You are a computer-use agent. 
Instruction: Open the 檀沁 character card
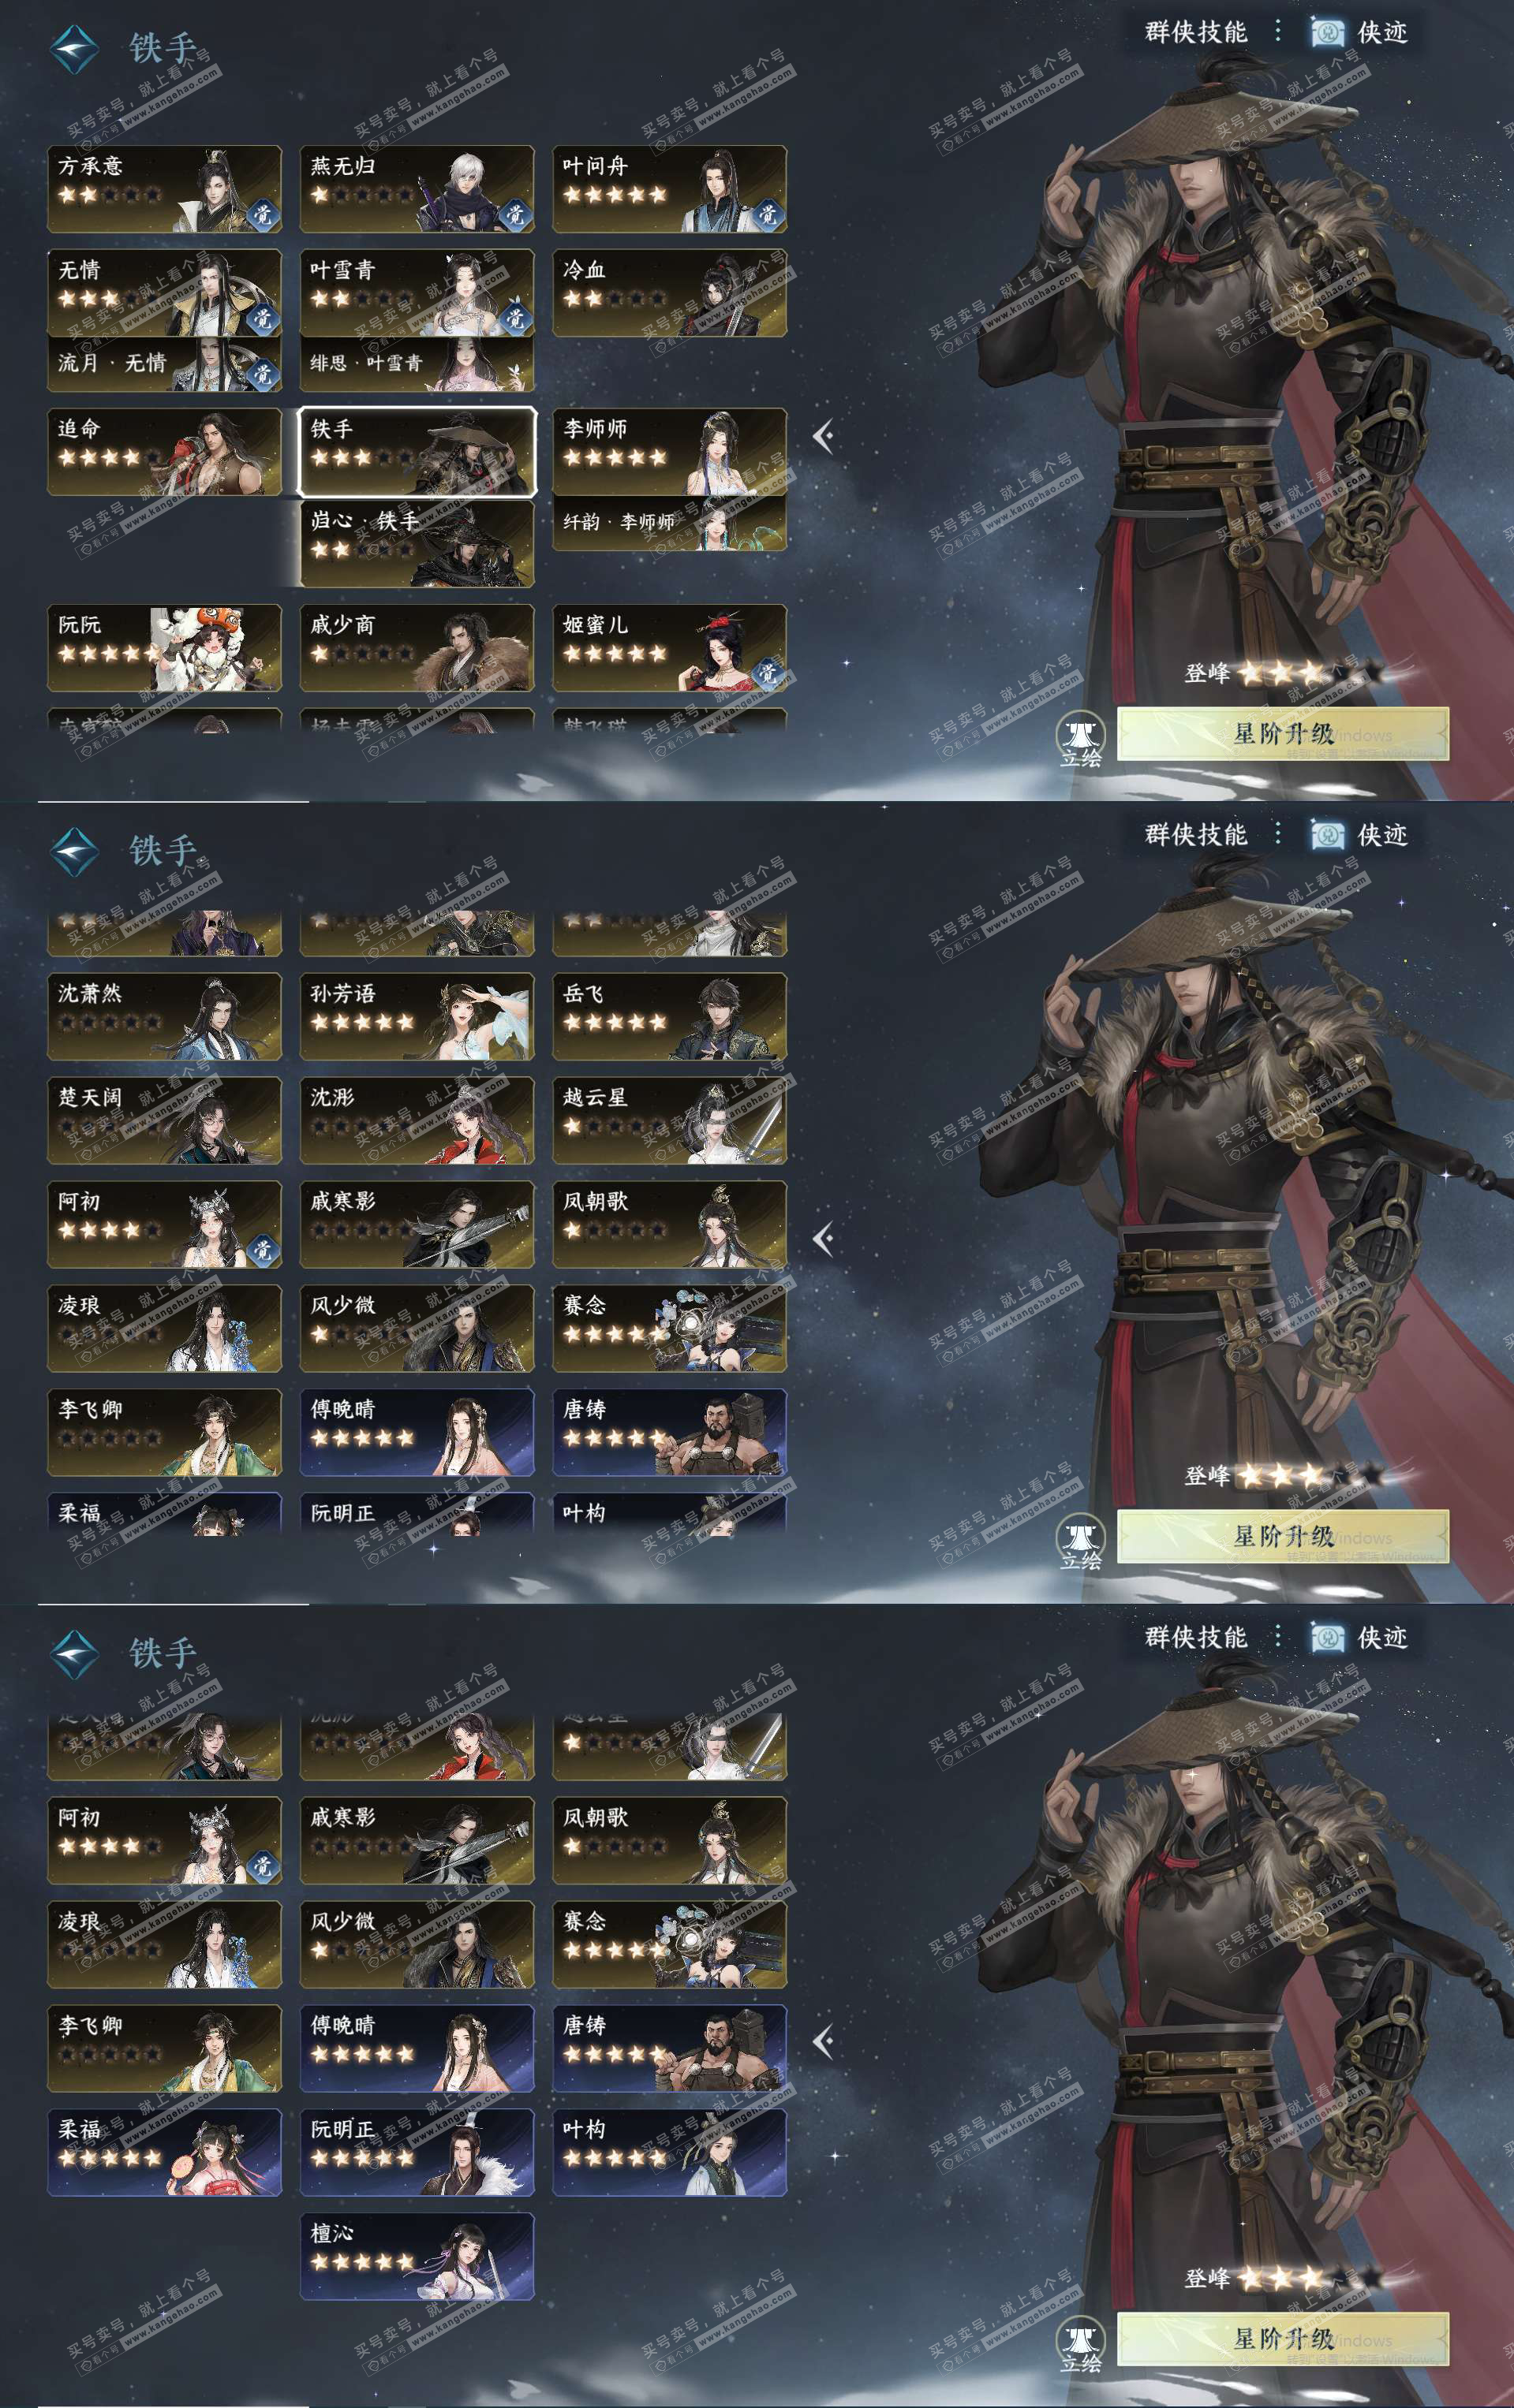pos(417,2257)
